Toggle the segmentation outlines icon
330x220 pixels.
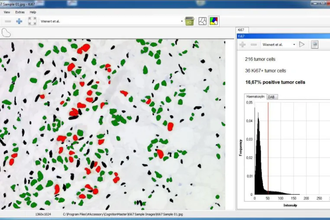(x=202, y=21)
